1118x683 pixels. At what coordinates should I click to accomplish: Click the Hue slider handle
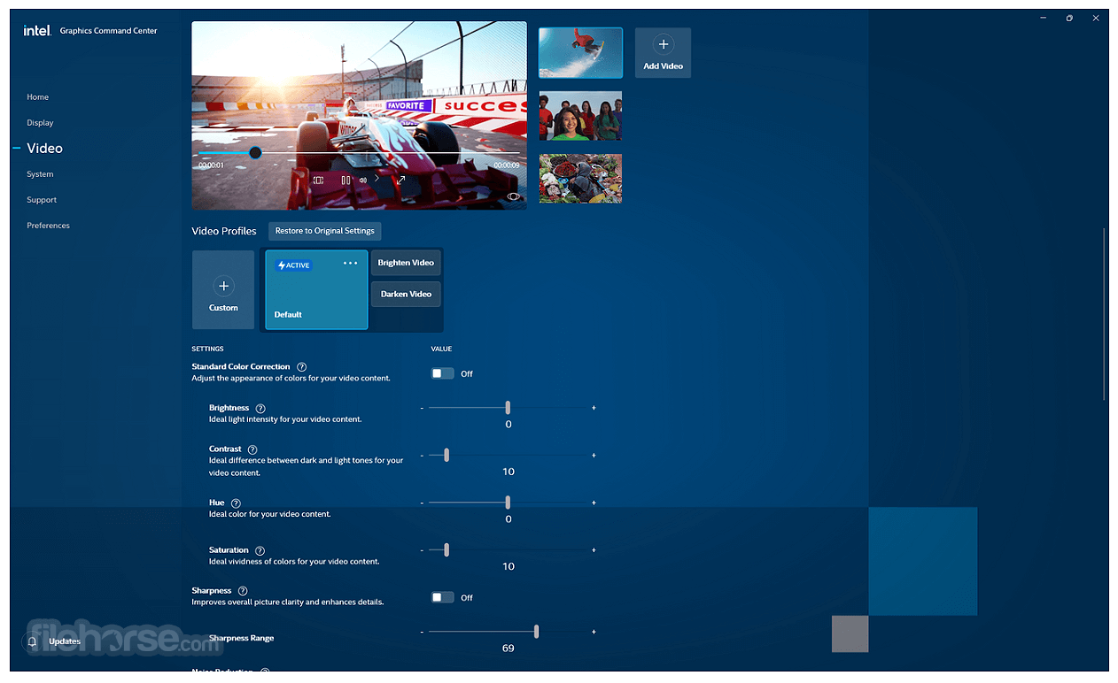(508, 503)
